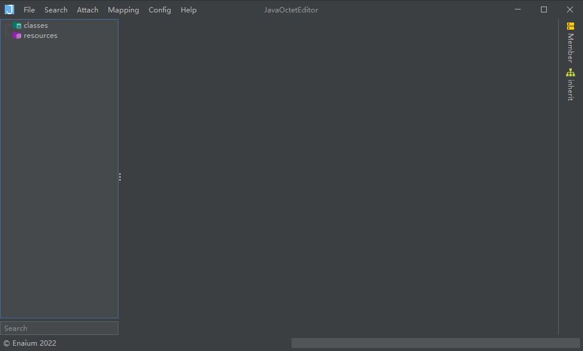Minimize the JavaOctetEditor window

(x=518, y=9)
